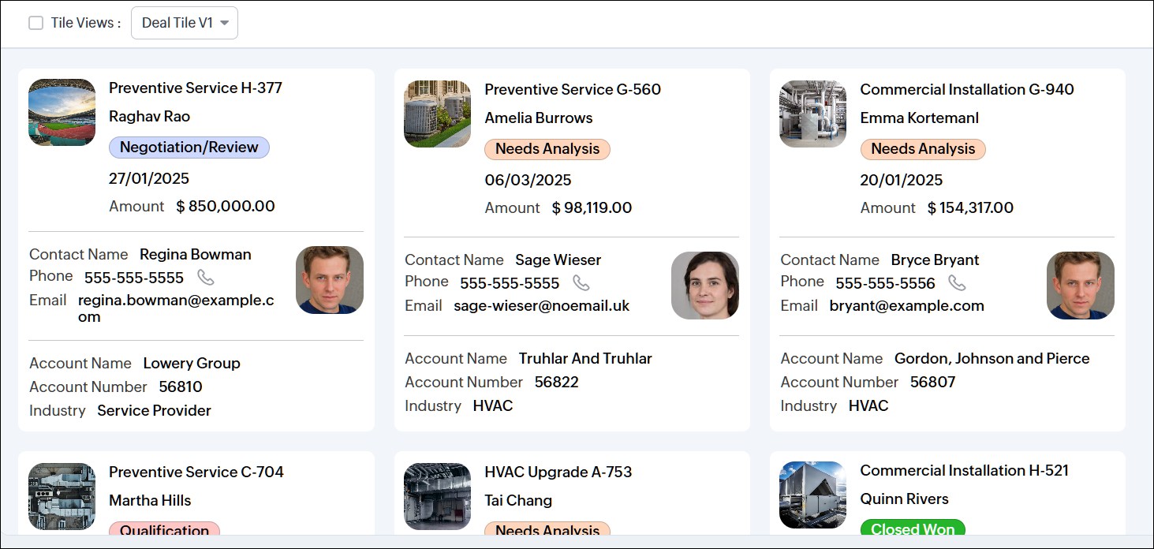Screen dimensions: 1154x549
Task: Open thumbnail of Commercial Installation H-521
Action: tap(812, 495)
